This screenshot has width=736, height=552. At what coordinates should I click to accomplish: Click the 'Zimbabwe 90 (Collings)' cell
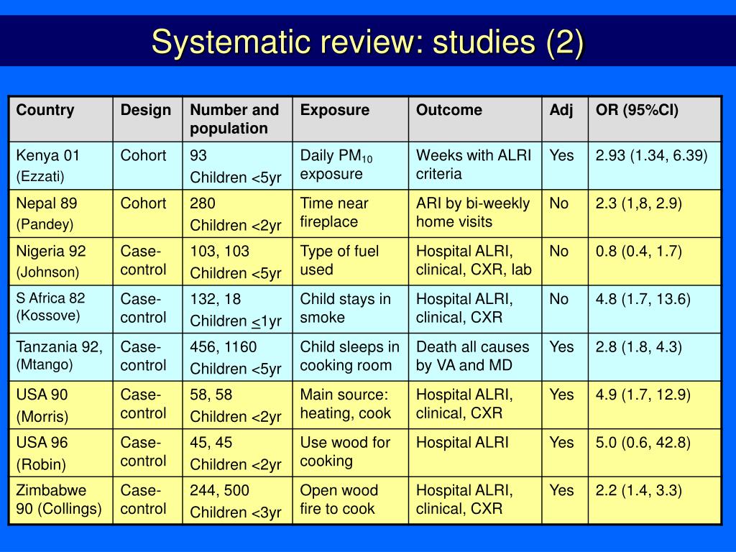pos(61,500)
